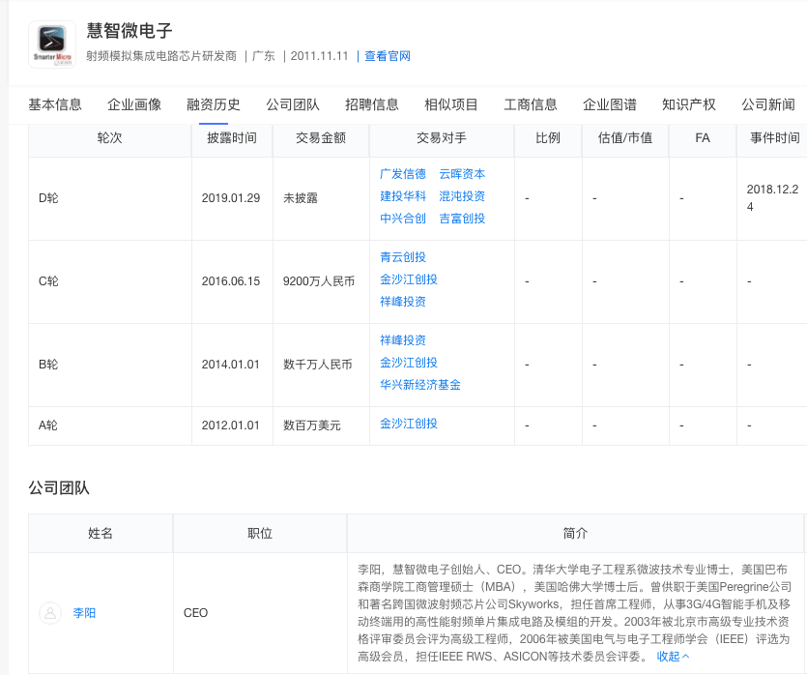Image resolution: width=807 pixels, height=675 pixels.
Task: Click the 射频模拟集成电路芯片研发商 description
Action: pos(161,56)
